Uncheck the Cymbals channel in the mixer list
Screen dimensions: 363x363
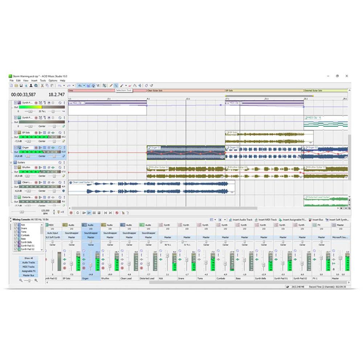pyautogui.click(x=15, y=235)
